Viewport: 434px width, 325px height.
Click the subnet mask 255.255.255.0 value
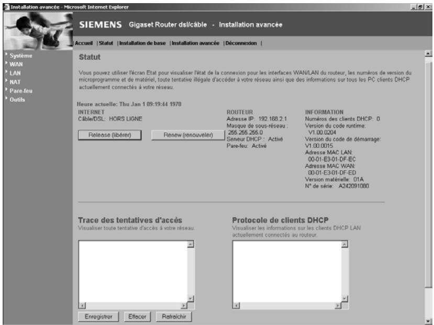coord(245,132)
